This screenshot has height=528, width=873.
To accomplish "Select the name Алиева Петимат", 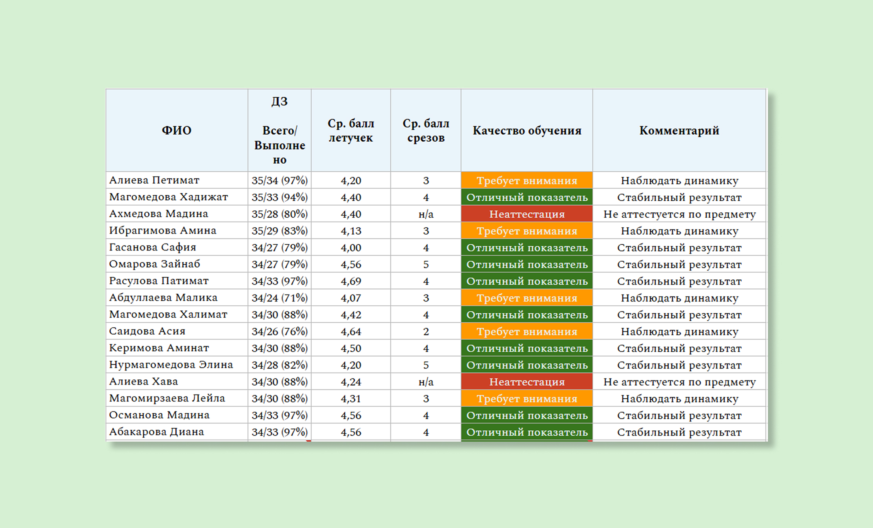I will click(154, 180).
